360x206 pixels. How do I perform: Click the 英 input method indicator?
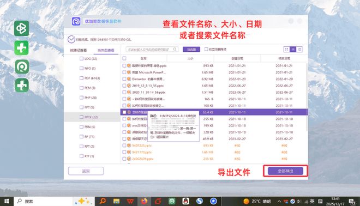click(x=312, y=202)
